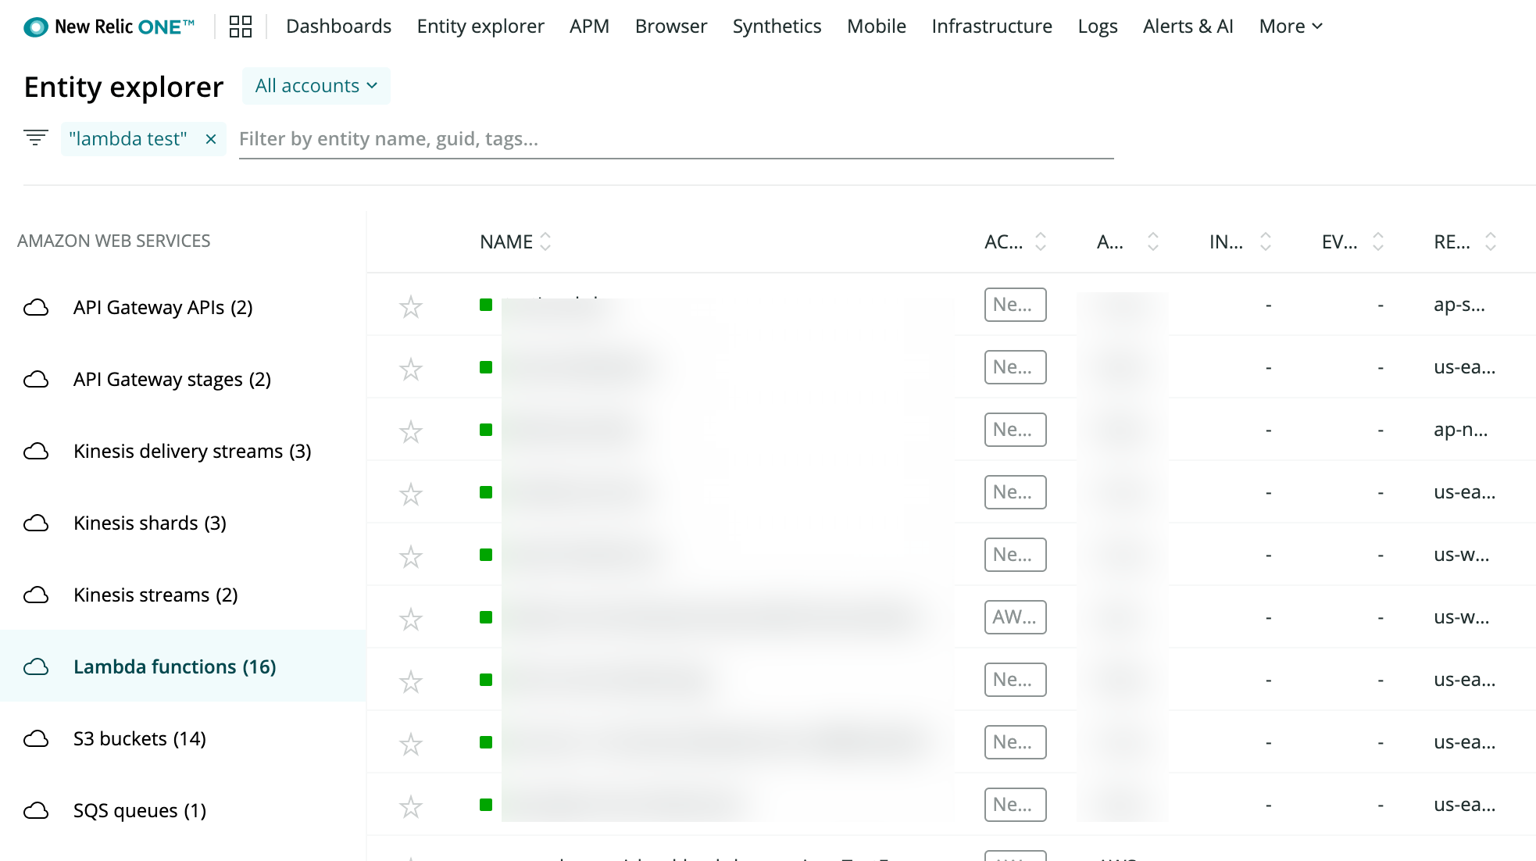This screenshot has height=861, width=1536.
Task: Star the AW... account entity row
Action: click(411, 618)
